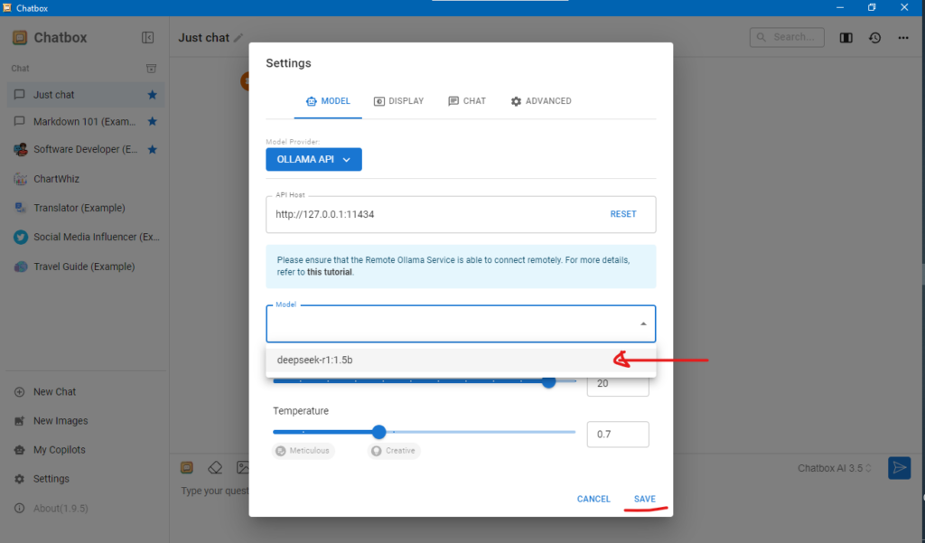Viewport: 925px width, 543px height.
Task: Choose the Meticulous temperature preset
Action: (304, 451)
